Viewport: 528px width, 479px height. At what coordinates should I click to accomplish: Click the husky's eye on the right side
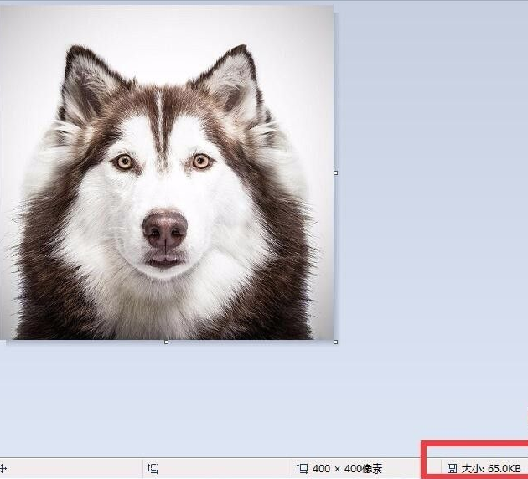point(201,161)
